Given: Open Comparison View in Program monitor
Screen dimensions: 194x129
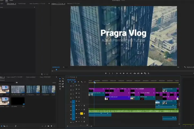Looking at the screenshot, I should click(x=145, y=73).
